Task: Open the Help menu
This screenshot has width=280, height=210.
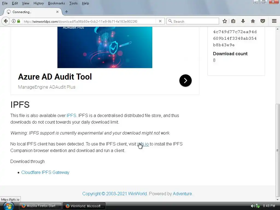Action: tap(85, 3)
